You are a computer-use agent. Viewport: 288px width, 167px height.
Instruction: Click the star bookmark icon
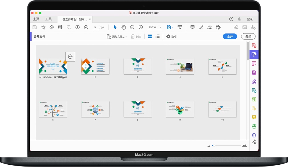point(43,27)
